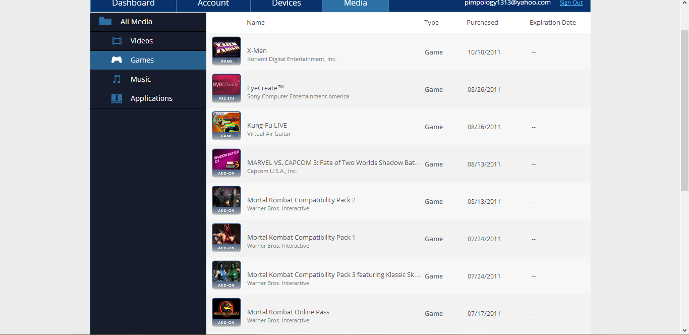Click the Expiration Date column header
The height and width of the screenshot is (335, 689).
point(553,23)
